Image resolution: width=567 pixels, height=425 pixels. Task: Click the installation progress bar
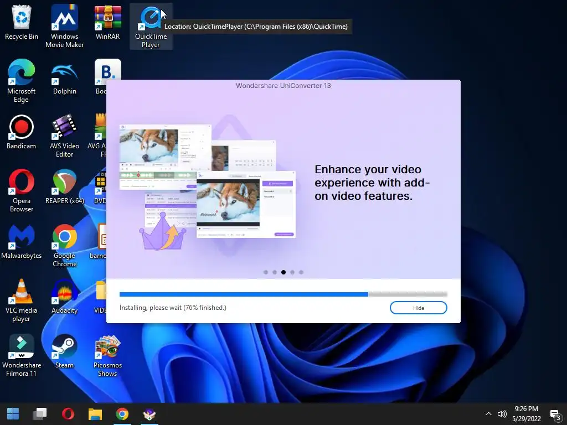[283, 294]
